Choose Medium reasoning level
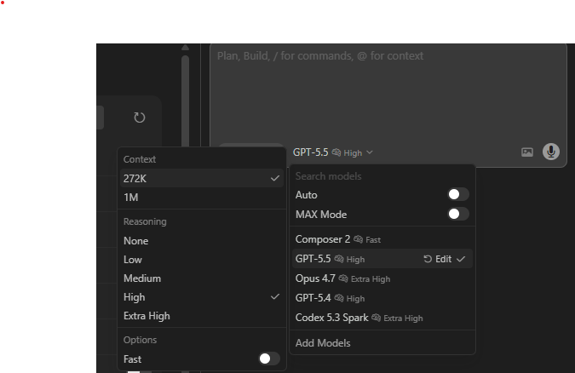 [x=202, y=278]
